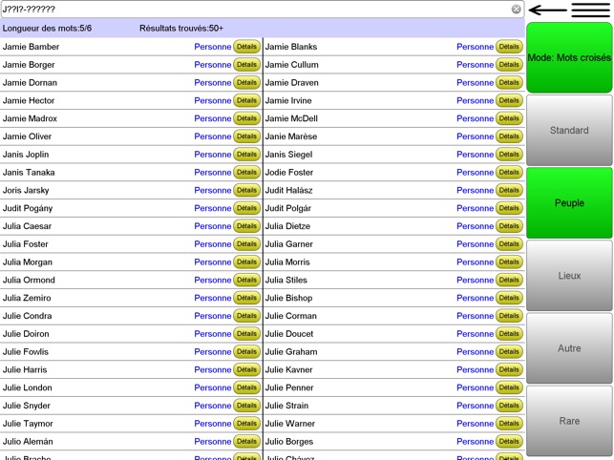Select the name Julie Corman
Viewport: 614px width, 460px height.
pos(291,316)
